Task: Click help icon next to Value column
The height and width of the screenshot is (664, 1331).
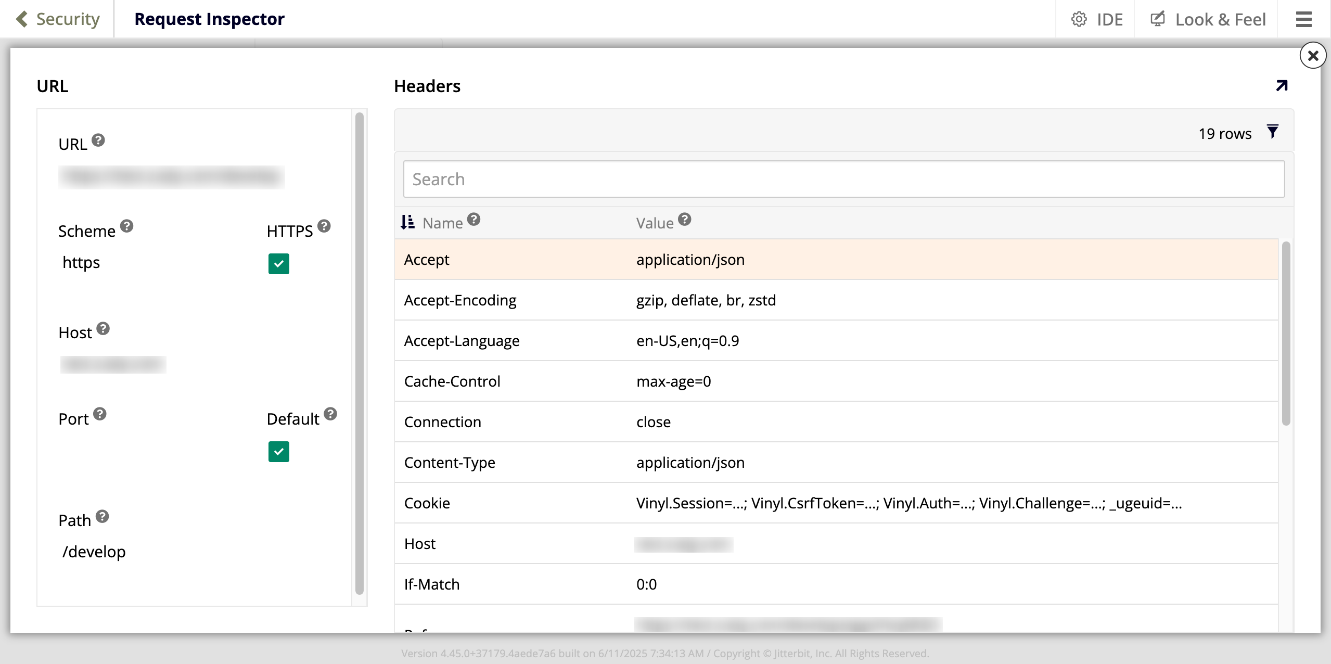Action: point(685,220)
